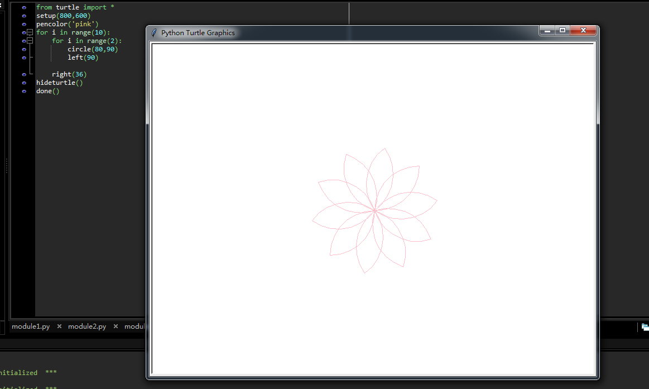Close the Python Turtle Graphics window
Viewport: 649px width, 389px height.
[x=583, y=31]
